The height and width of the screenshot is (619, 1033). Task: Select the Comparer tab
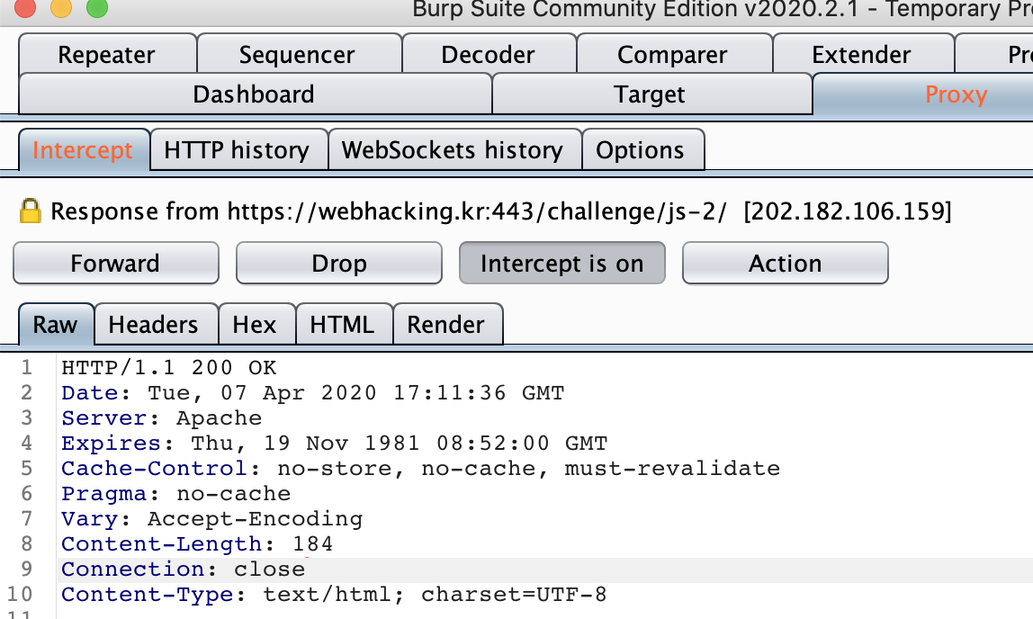coord(674,54)
